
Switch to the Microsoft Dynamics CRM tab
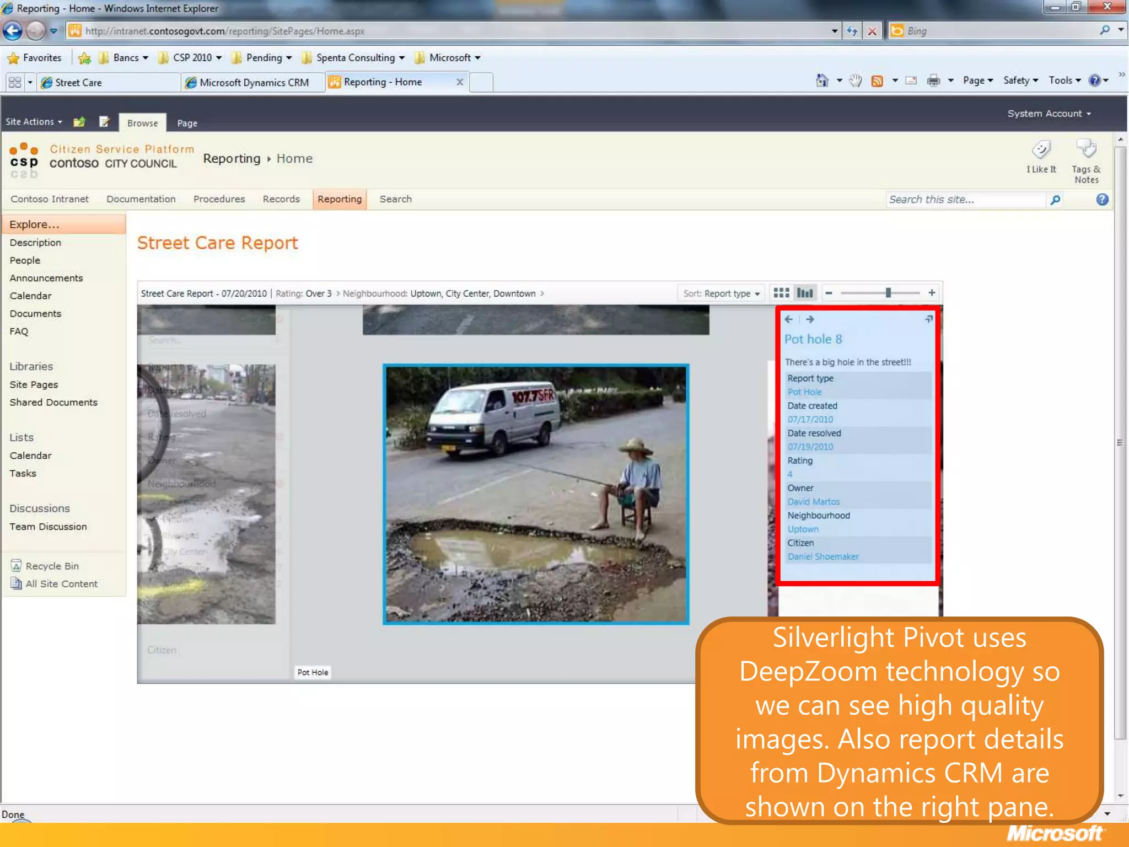click(x=253, y=82)
